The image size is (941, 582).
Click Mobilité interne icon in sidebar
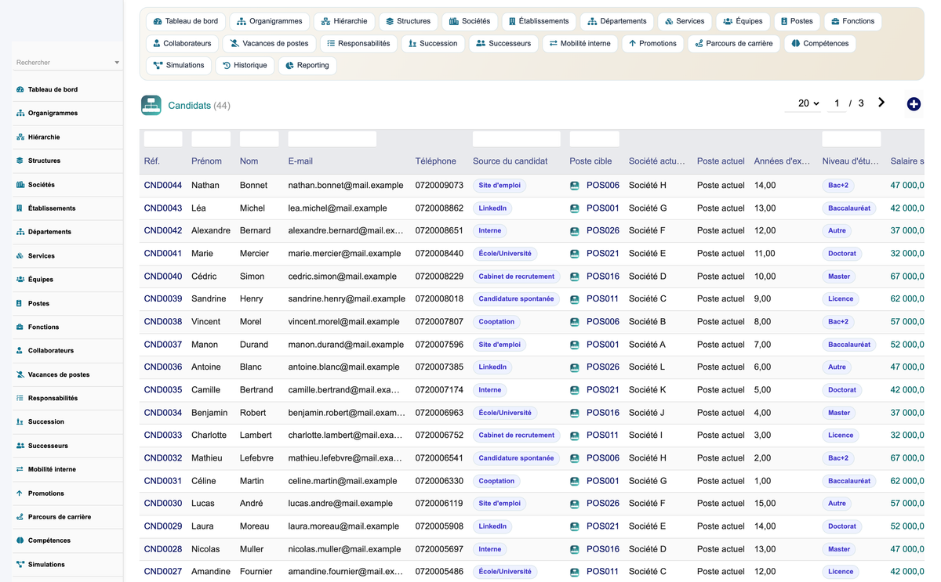point(20,469)
